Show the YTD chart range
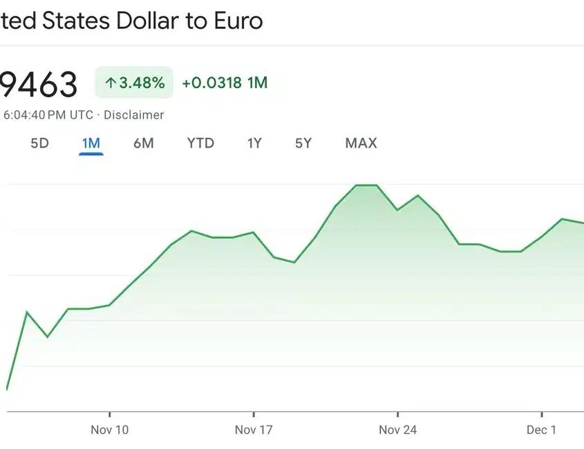Viewport: 584px width, 449px height. (200, 143)
